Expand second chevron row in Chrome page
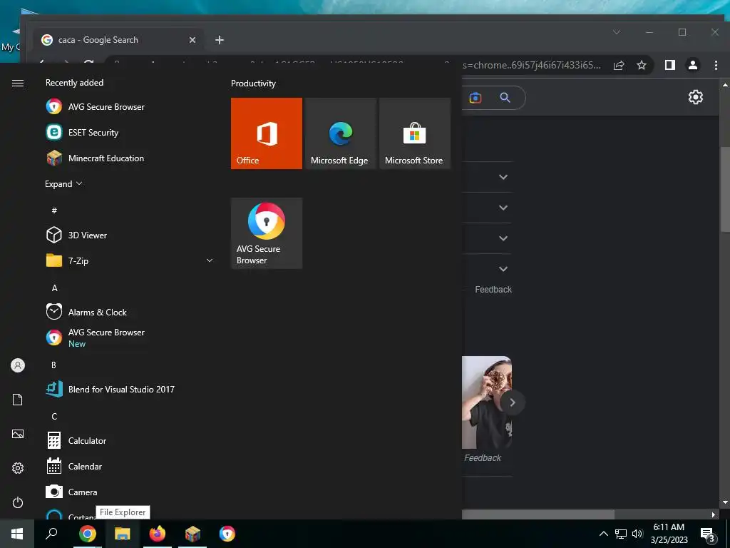 click(x=503, y=208)
